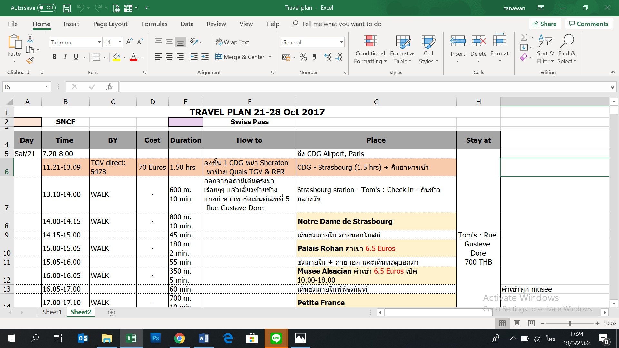Open the General number format dropdown

341,42
